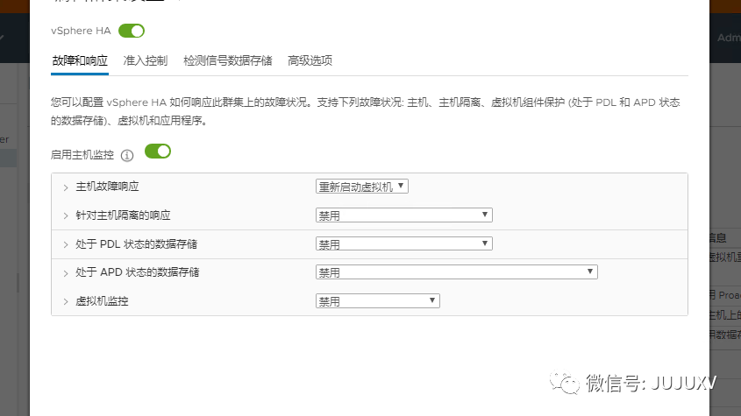The height and width of the screenshot is (416, 741).
Task: Click the 主机故障响应 row label
Action: (108, 187)
